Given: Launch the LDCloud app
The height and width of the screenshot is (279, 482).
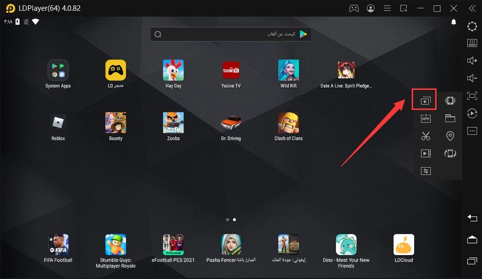Looking at the screenshot, I should [403, 244].
